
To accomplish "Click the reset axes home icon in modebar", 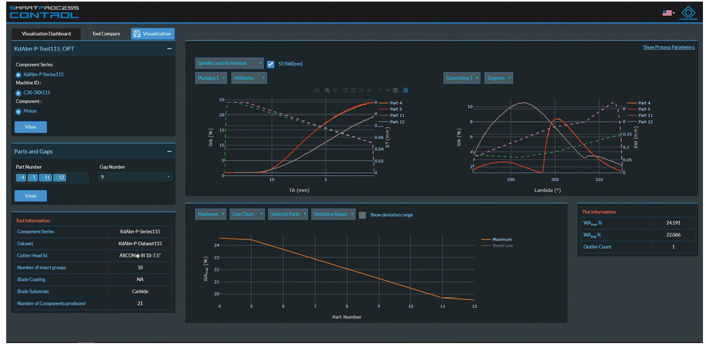I will pos(369,91).
